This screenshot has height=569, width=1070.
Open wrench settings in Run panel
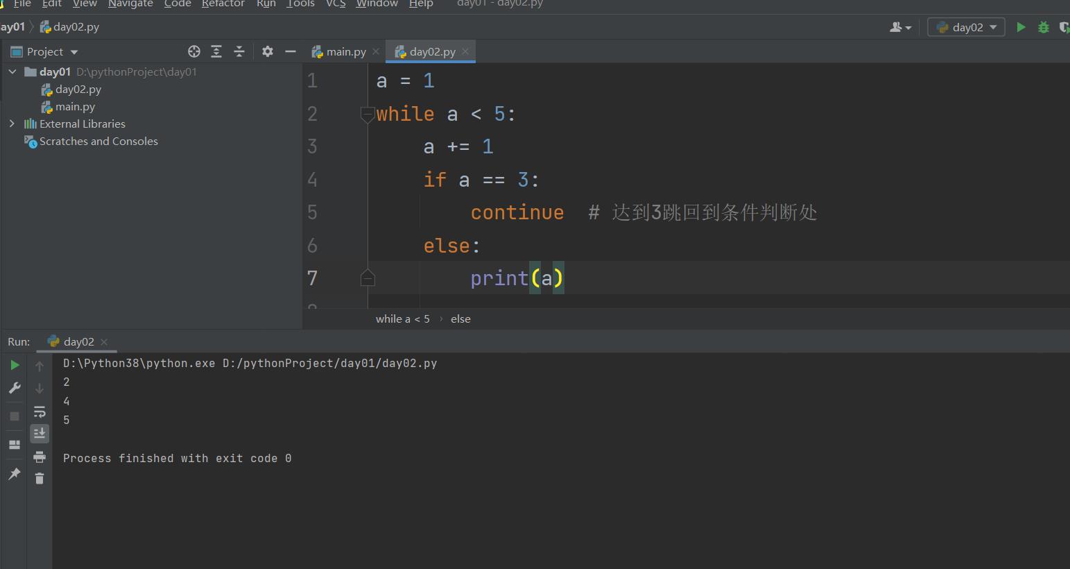coord(15,388)
